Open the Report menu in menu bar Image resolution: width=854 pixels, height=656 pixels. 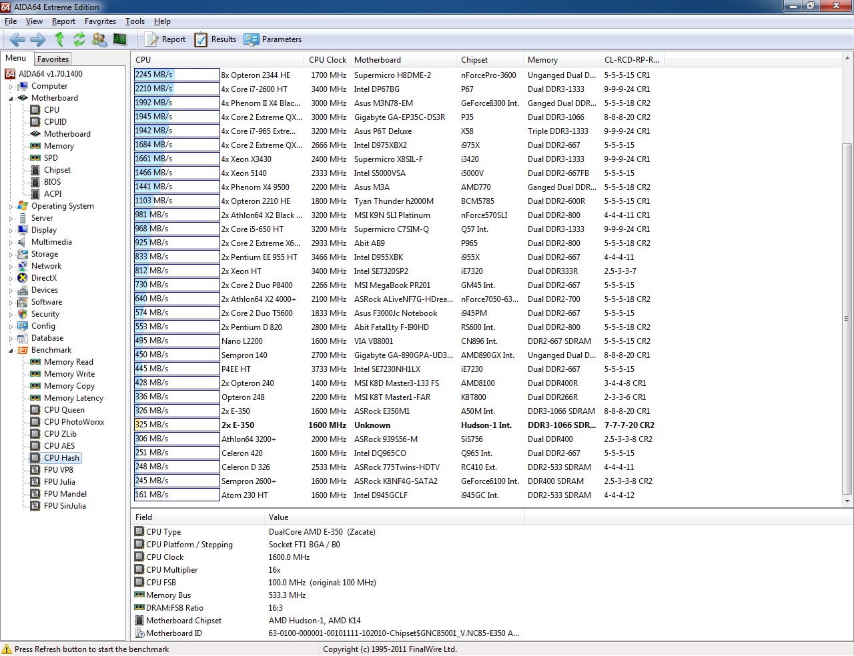tap(63, 21)
